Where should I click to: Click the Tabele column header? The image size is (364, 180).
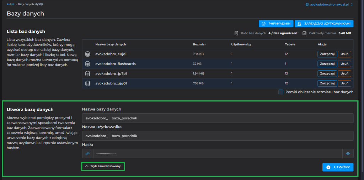290,44
